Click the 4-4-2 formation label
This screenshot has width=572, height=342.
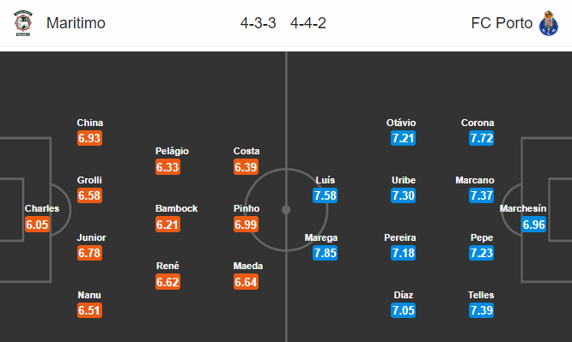point(307,23)
